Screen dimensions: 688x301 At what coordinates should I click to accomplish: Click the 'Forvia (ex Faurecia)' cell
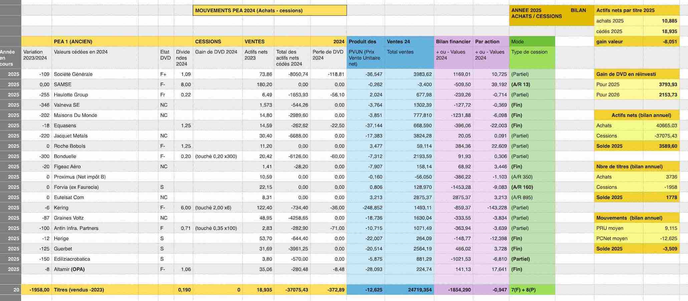(x=95, y=187)
